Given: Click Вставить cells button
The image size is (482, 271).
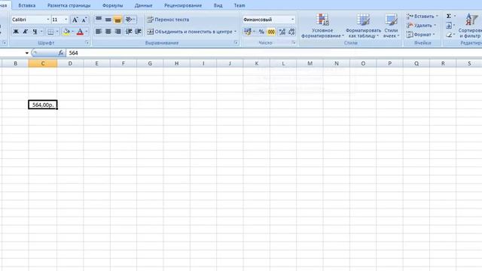Looking at the screenshot, I should pos(422,17).
